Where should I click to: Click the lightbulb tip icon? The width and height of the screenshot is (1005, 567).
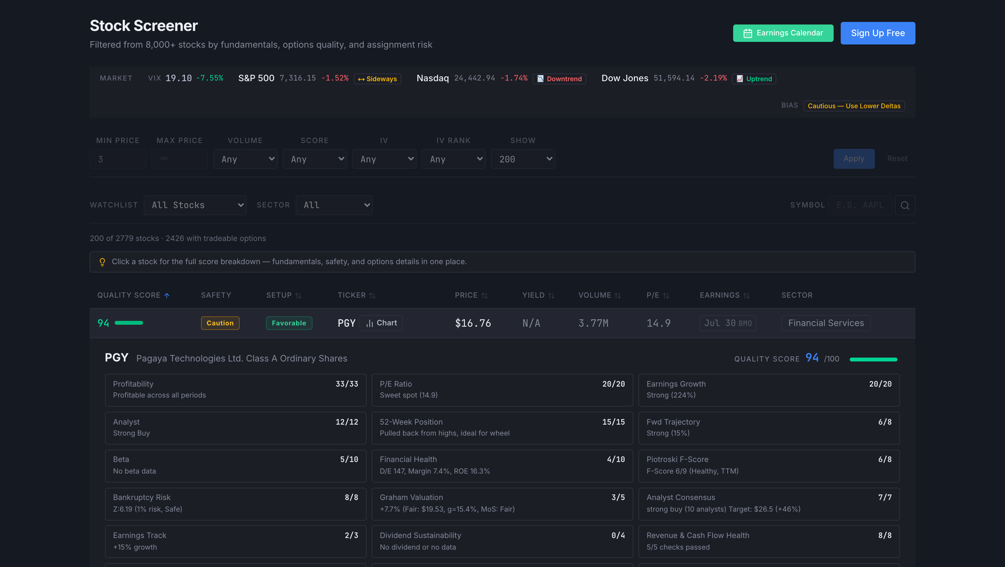tap(102, 262)
